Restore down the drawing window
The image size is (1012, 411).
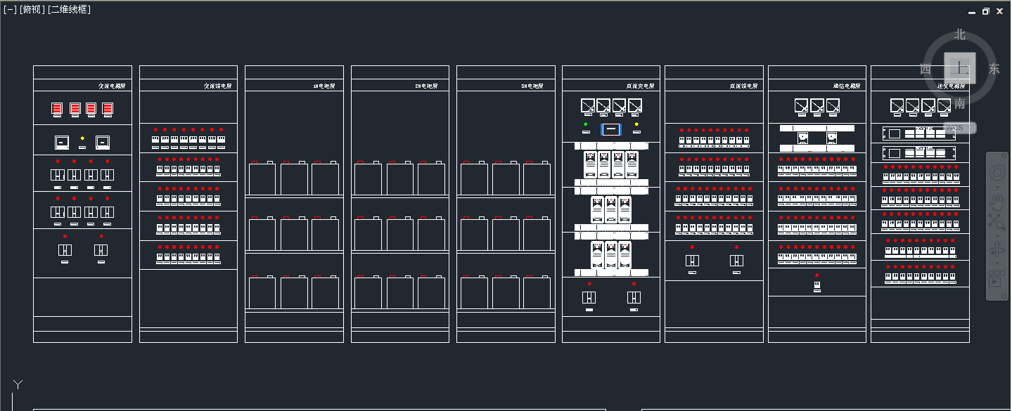986,11
